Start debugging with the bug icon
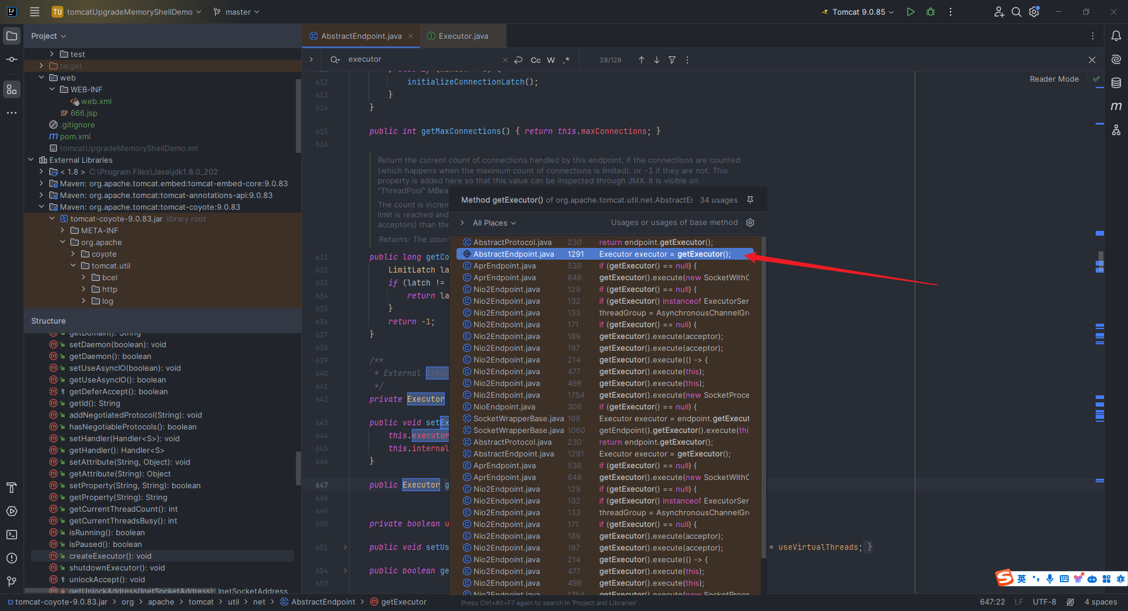This screenshot has width=1128, height=611. tap(931, 12)
